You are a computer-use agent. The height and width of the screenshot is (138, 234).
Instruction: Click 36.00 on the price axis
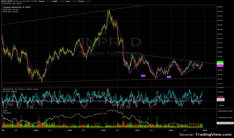(x=220, y=30)
